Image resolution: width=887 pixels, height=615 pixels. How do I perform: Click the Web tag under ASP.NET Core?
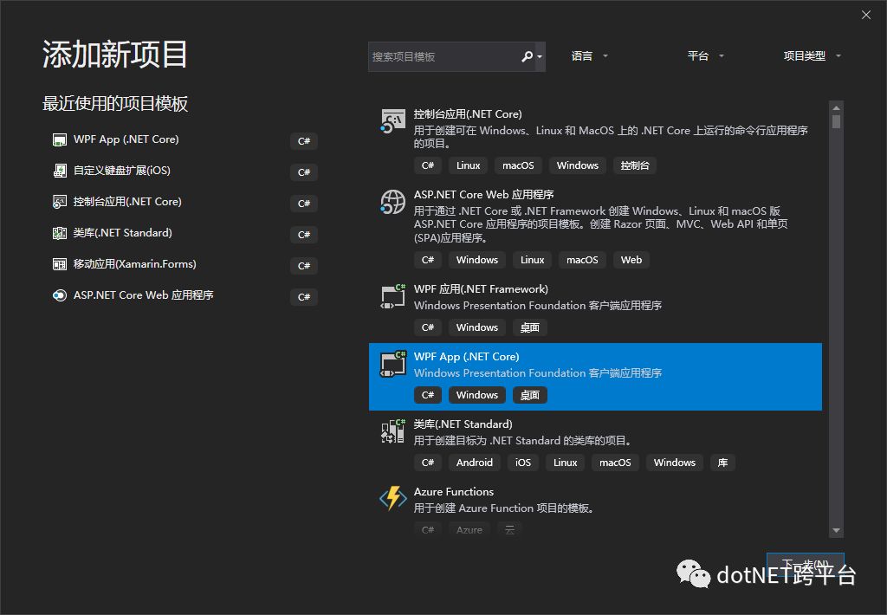631,260
